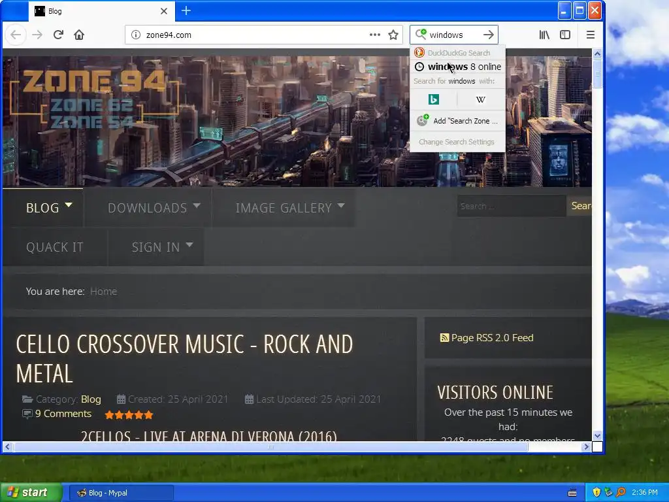Image resolution: width=669 pixels, height=502 pixels.
Task: Reload the current page
Action: (x=58, y=35)
